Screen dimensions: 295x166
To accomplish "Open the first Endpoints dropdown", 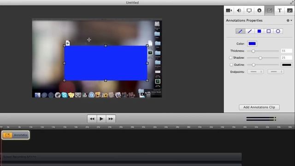I will (x=255, y=71).
